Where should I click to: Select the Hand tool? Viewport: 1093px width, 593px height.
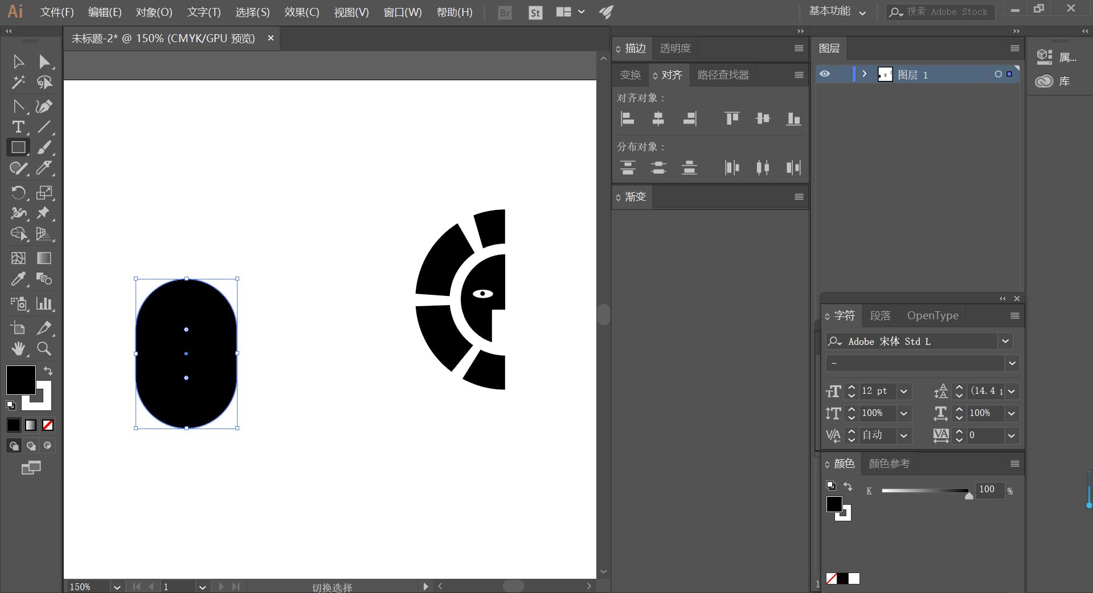point(18,348)
